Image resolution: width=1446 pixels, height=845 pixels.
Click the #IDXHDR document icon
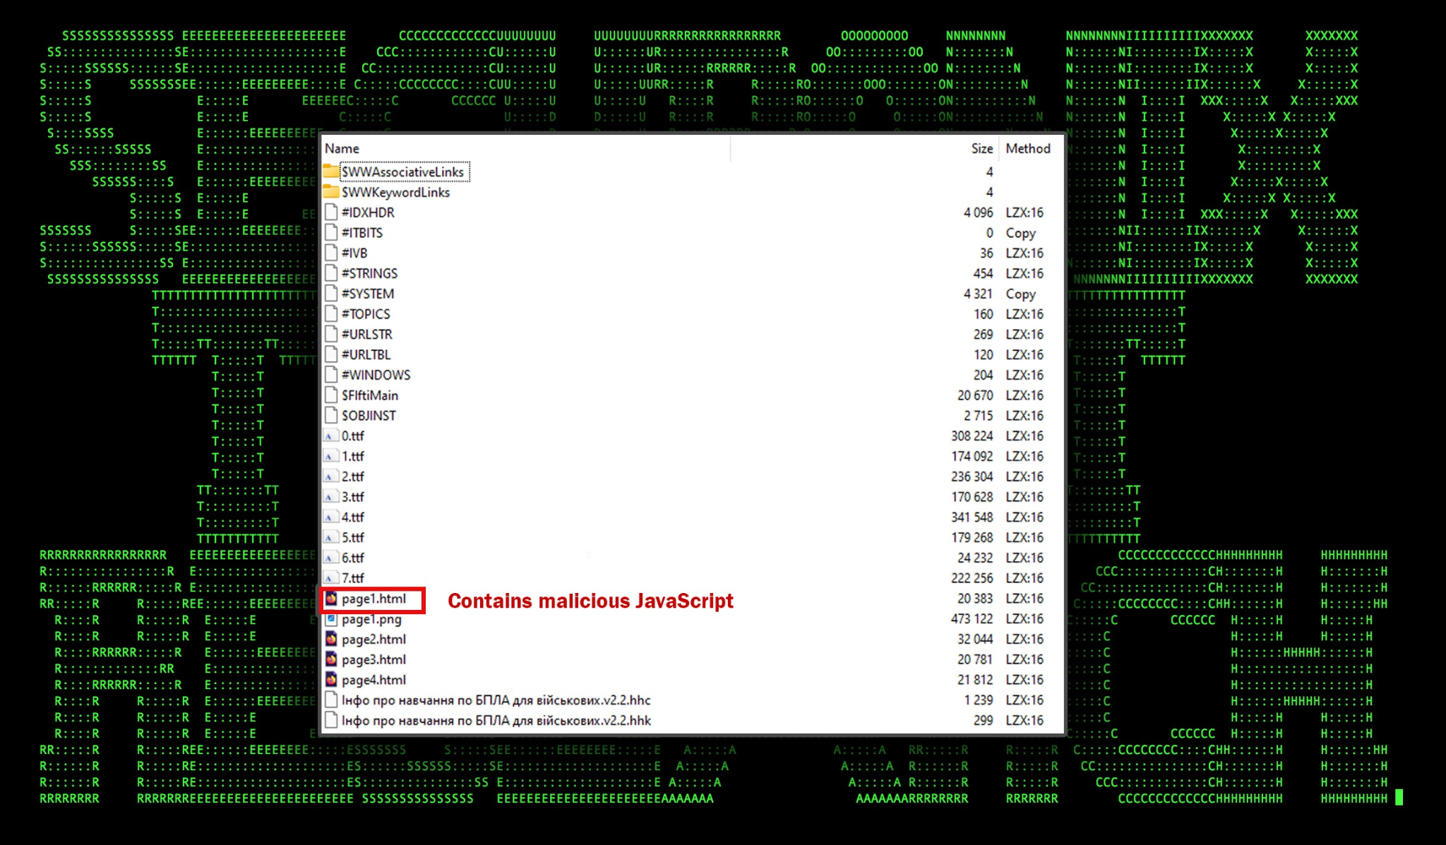point(330,212)
